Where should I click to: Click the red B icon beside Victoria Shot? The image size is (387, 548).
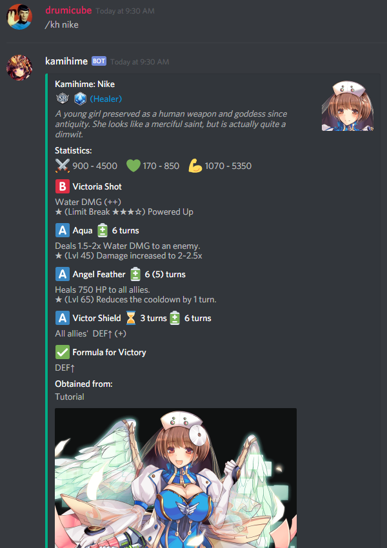(x=62, y=186)
